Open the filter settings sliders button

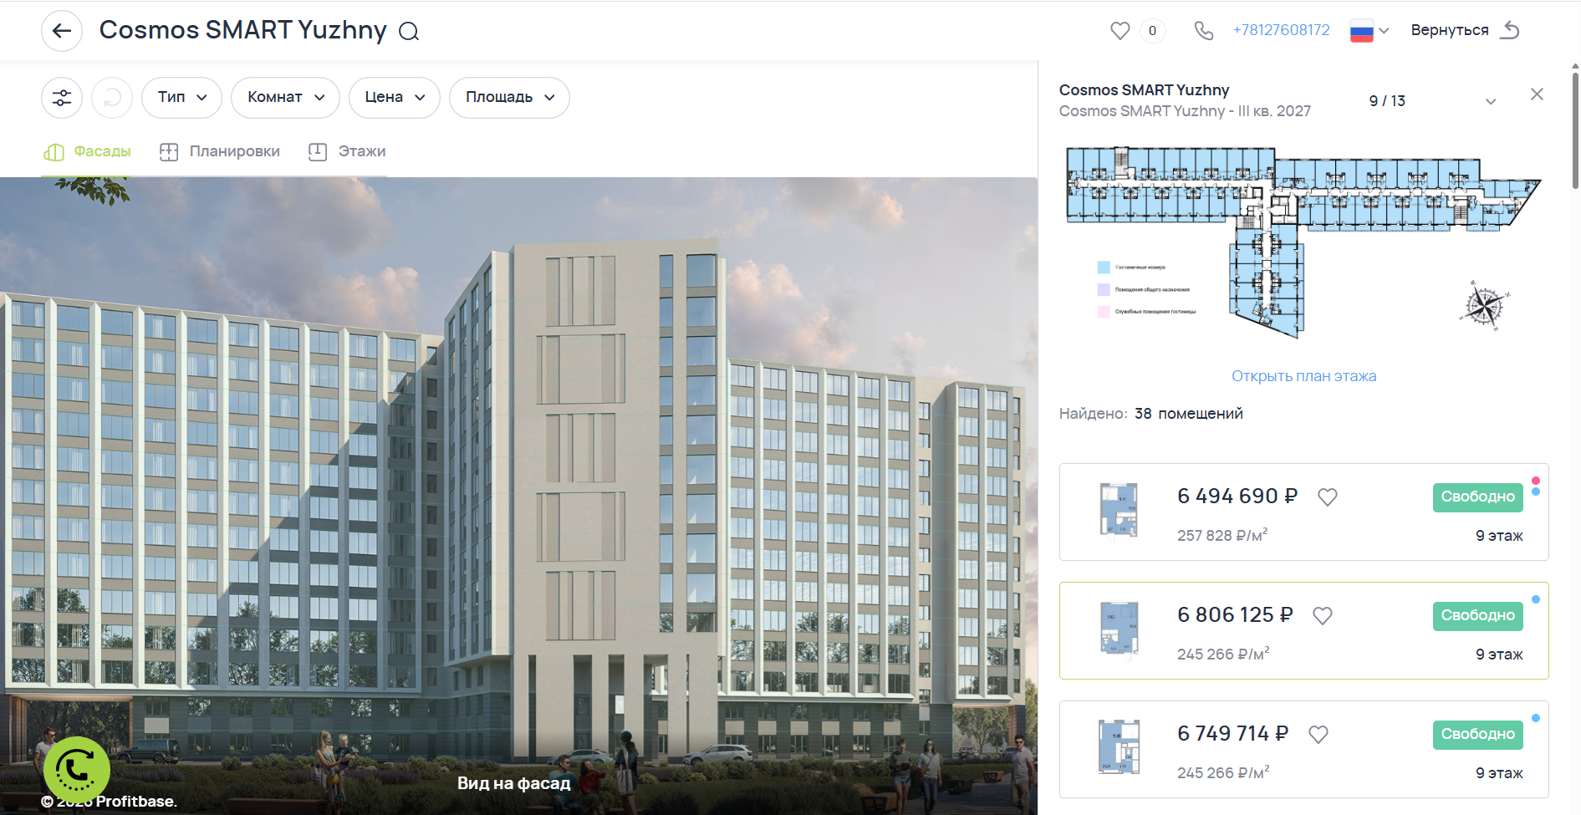click(x=62, y=98)
